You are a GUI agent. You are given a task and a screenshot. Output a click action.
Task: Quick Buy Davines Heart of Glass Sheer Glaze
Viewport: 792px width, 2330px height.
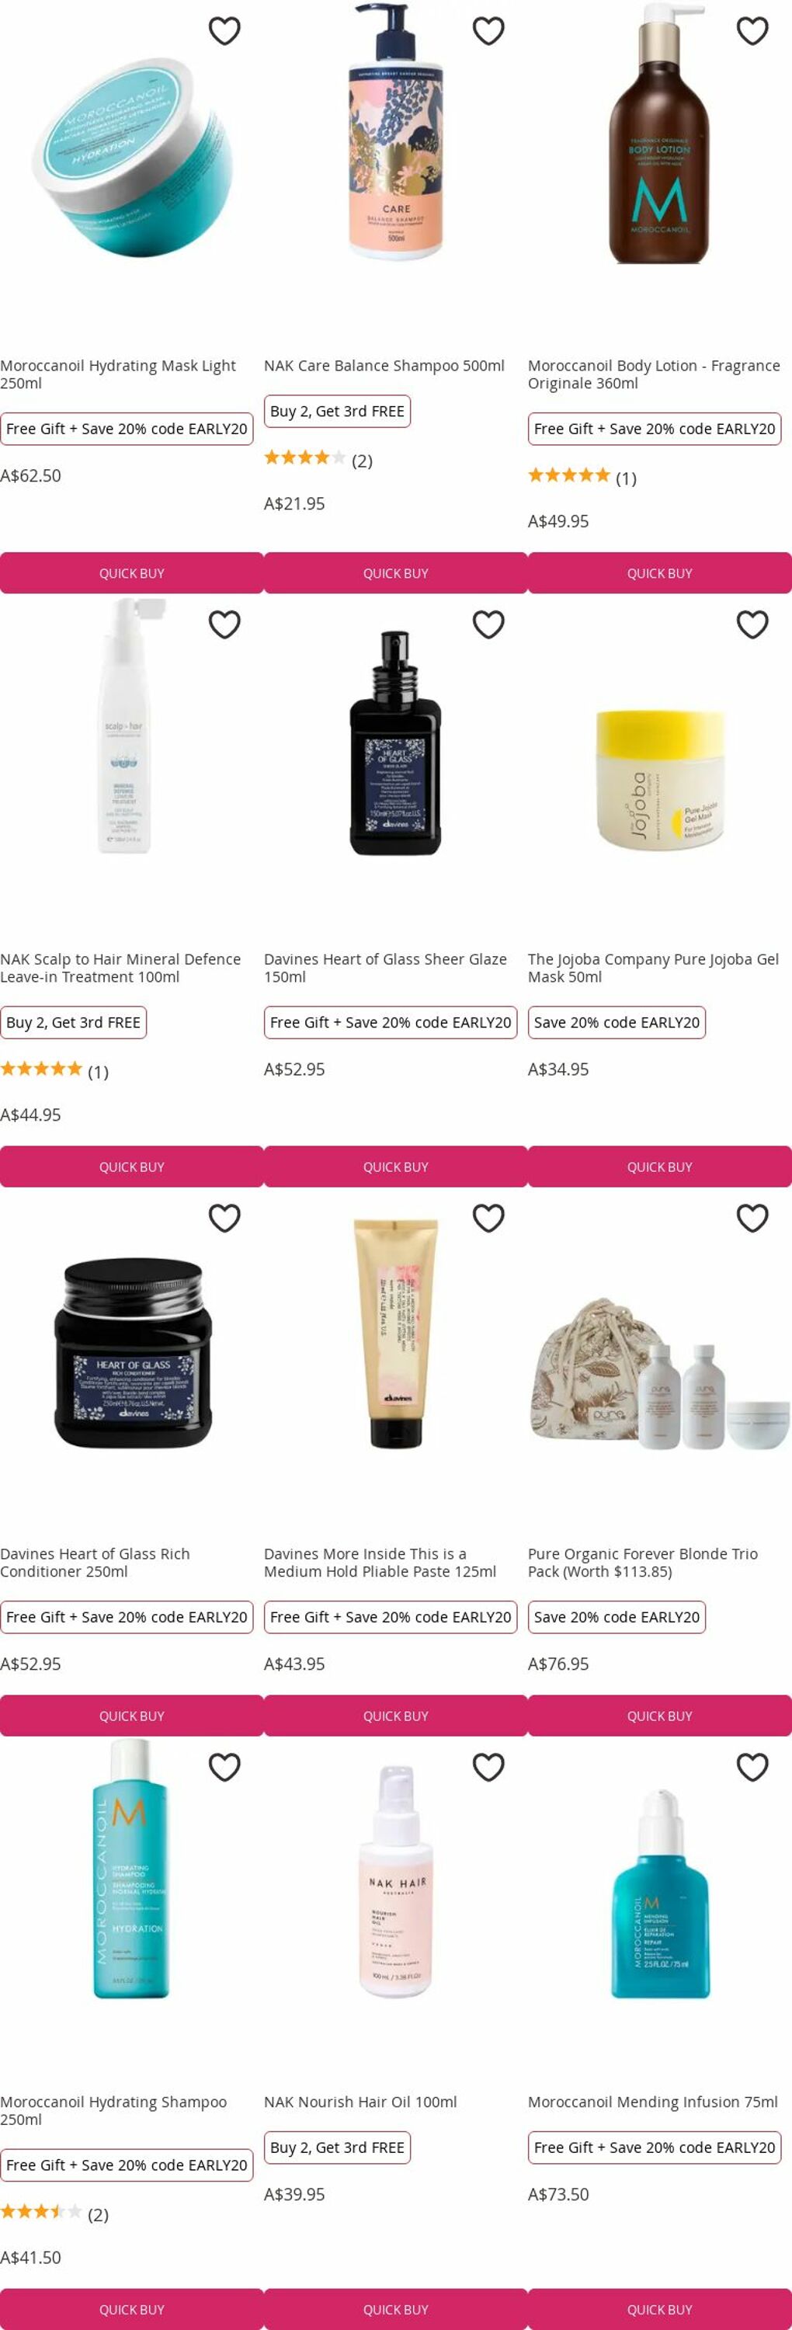[x=396, y=1167]
